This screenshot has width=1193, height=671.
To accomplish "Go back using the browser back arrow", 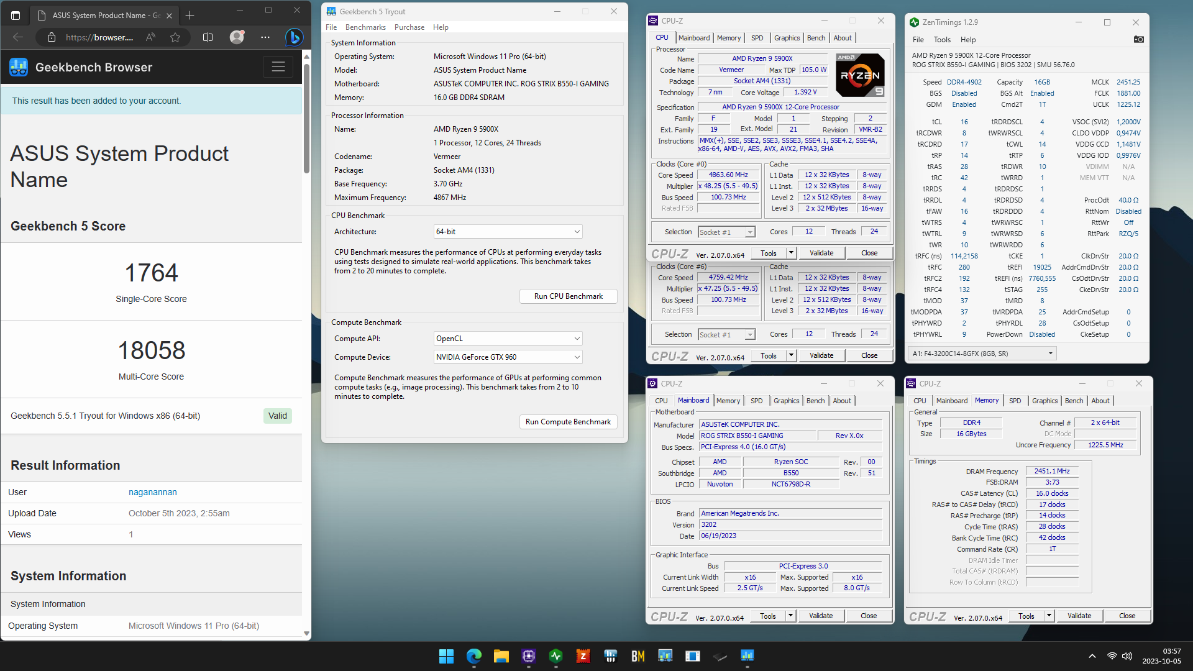I will tap(18, 37).
